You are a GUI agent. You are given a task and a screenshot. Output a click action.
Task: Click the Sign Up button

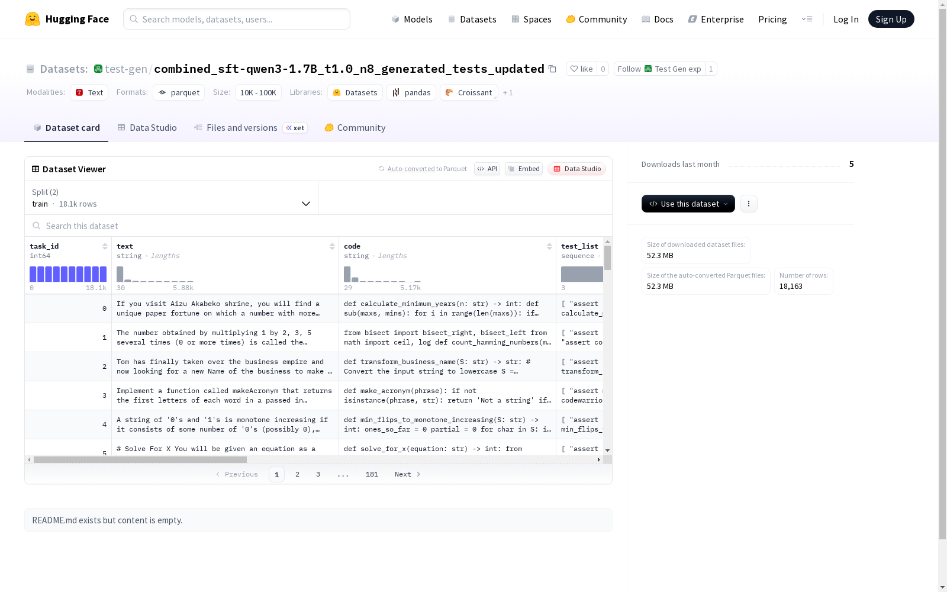(891, 19)
